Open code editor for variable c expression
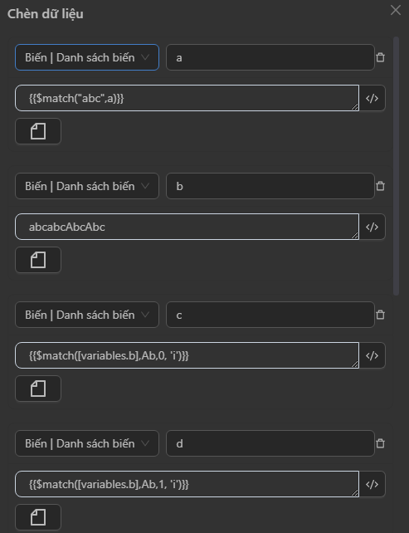 (x=372, y=355)
